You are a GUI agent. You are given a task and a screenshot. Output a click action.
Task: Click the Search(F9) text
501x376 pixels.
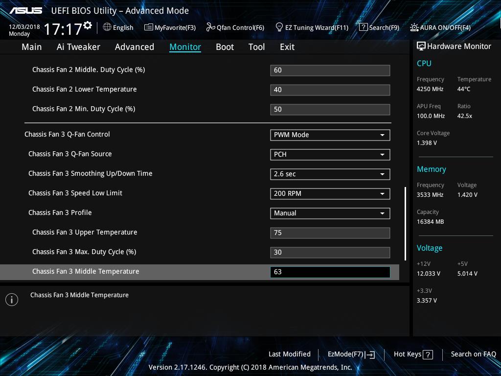pos(384,27)
